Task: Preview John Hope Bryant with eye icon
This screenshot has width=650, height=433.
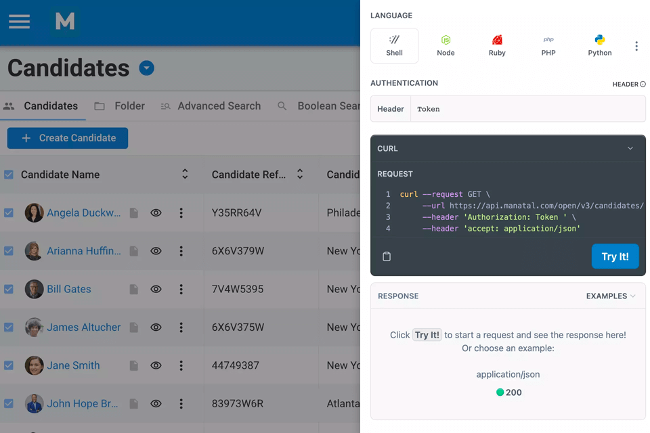Action: tap(156, 403)
